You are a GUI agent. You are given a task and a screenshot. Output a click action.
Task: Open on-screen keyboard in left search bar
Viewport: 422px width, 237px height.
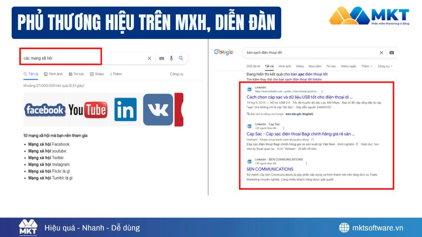pos(161,58)
